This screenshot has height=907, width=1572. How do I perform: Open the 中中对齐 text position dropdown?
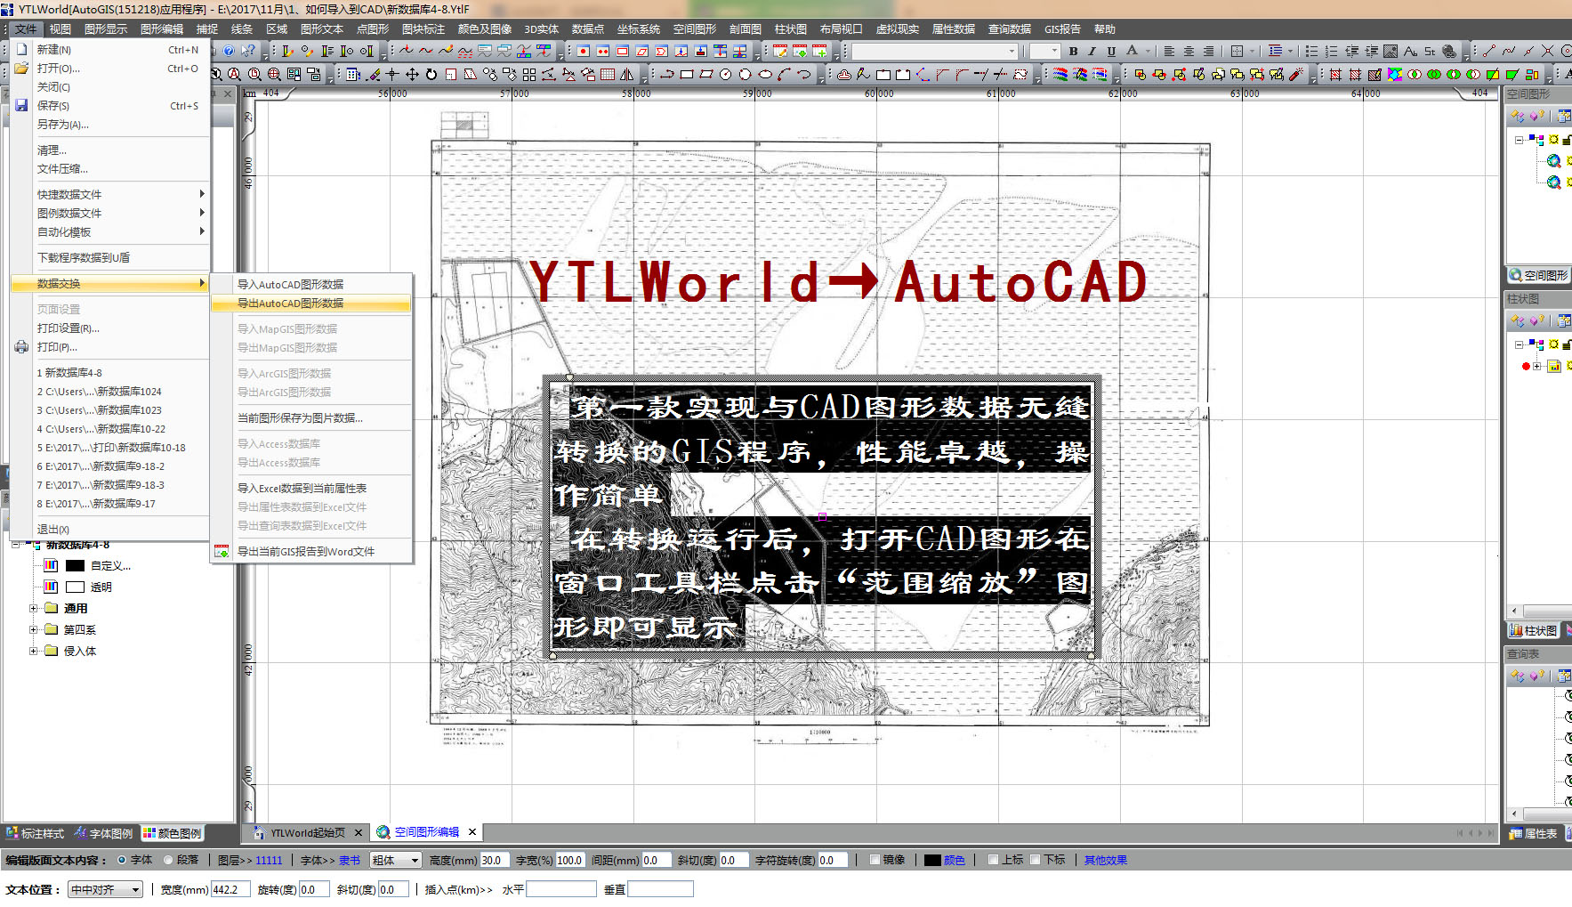point(105,889)
